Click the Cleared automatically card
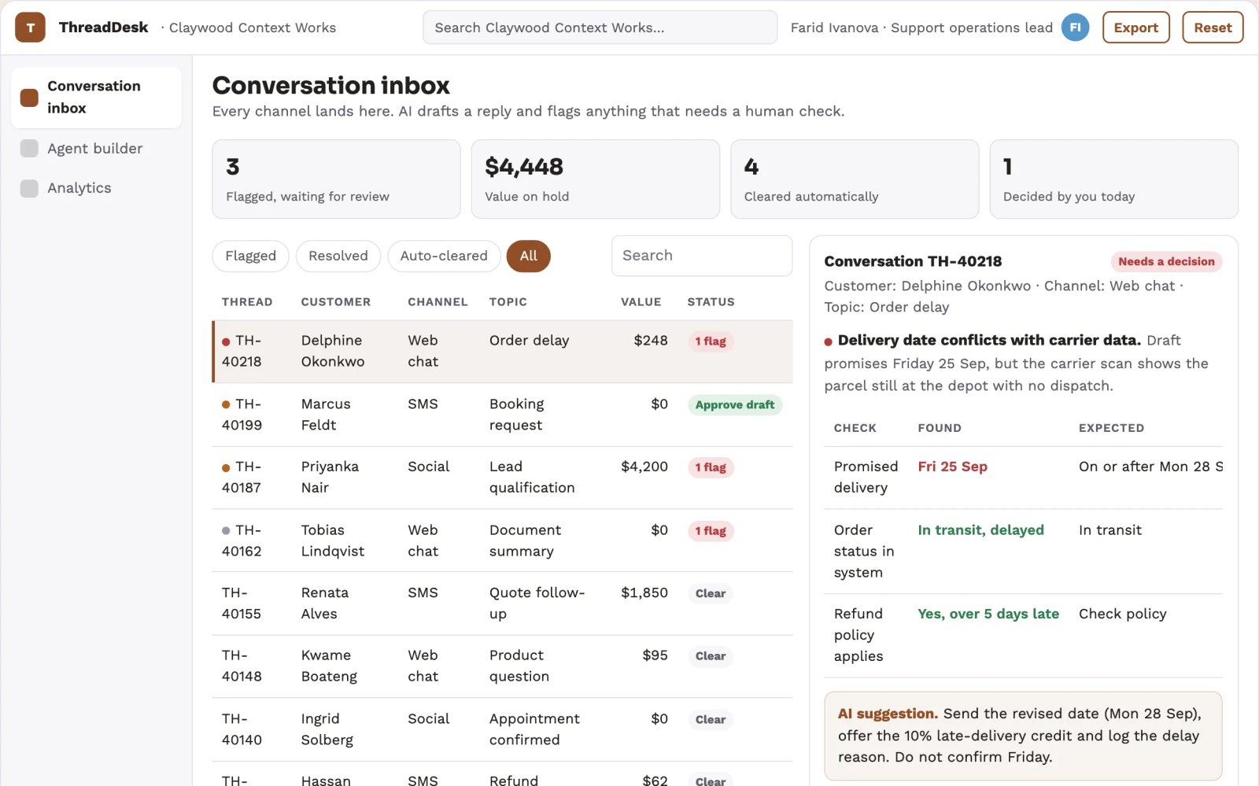 [855, 179]
